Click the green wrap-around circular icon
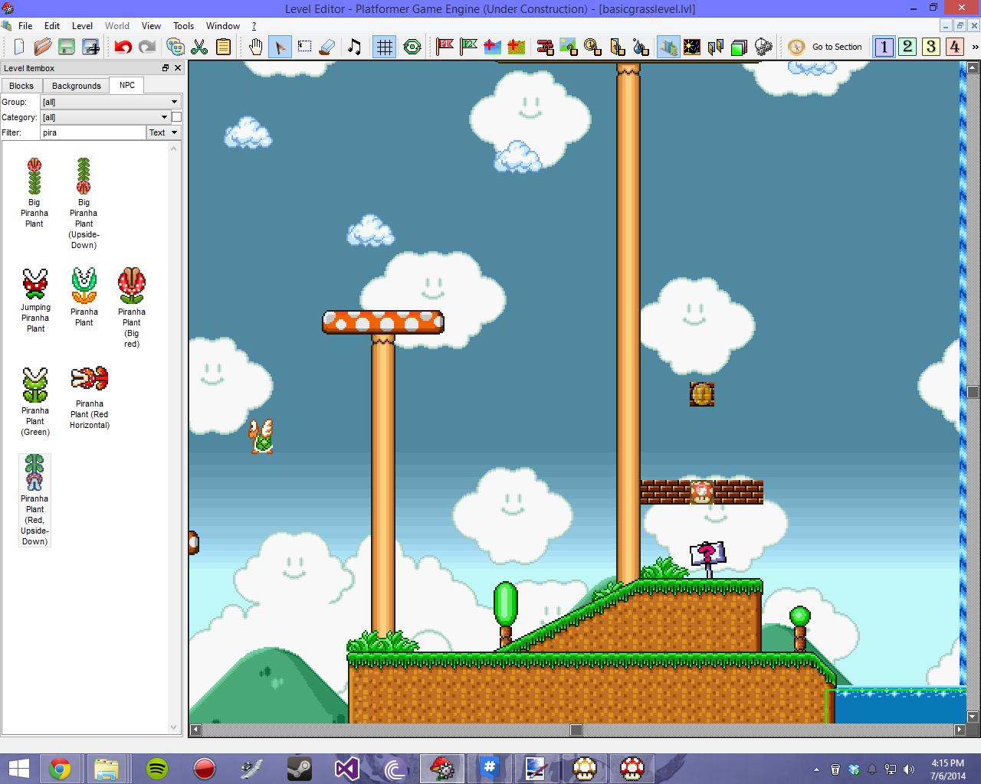The width and height of the screenshot is (981, 784). point(412,47)
